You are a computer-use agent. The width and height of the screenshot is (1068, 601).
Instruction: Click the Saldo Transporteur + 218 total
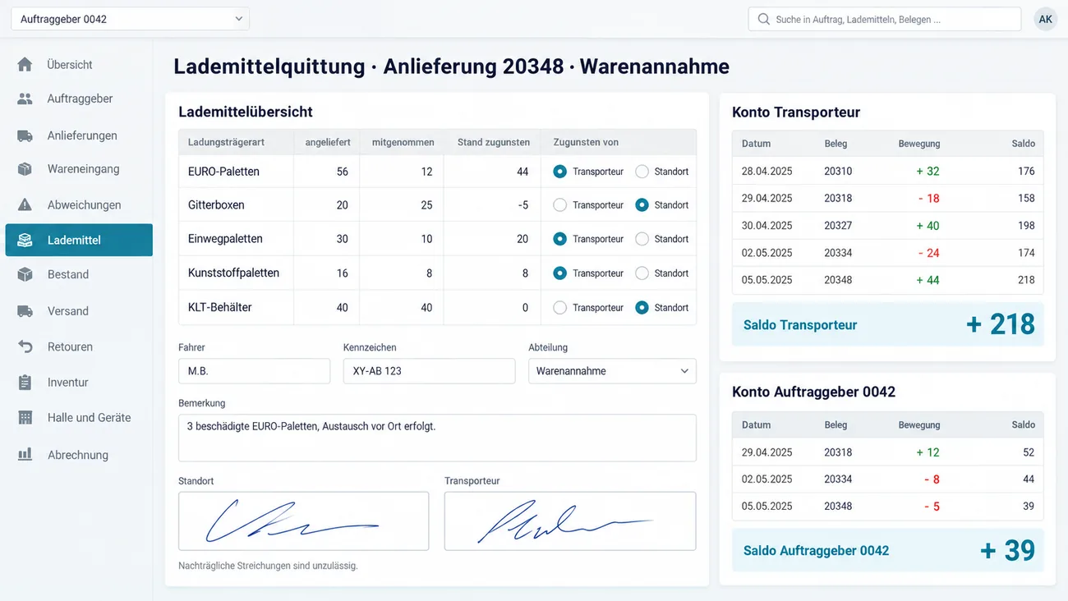[x=888, y=324]
